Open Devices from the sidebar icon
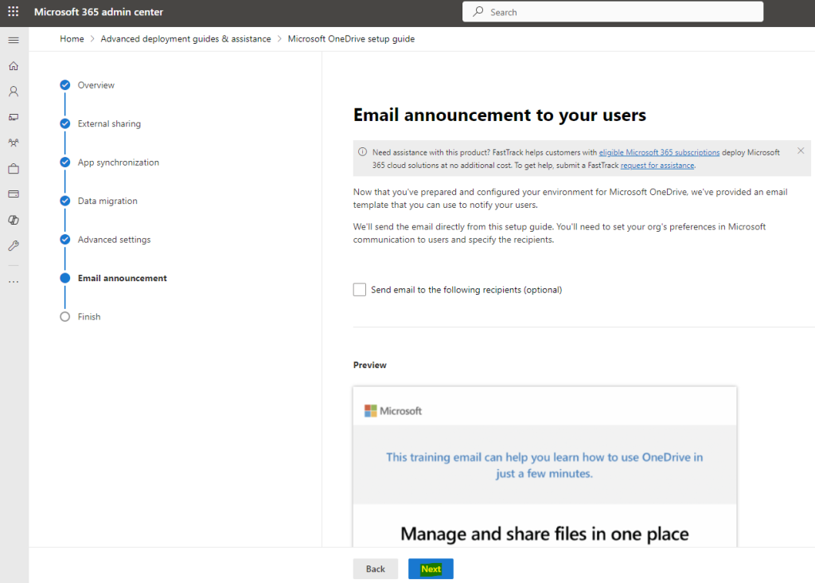Screen dimensions: 815x583 [14, 117]
